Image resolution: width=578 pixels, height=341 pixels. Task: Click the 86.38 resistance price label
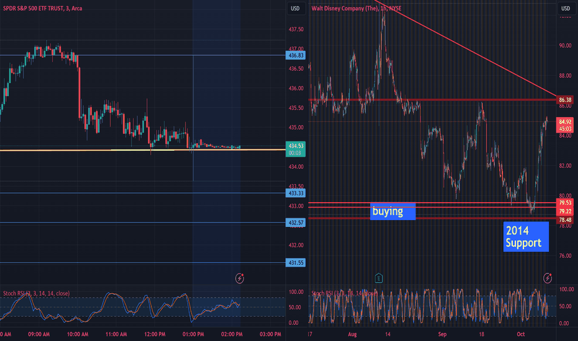[x=565, y=100]
